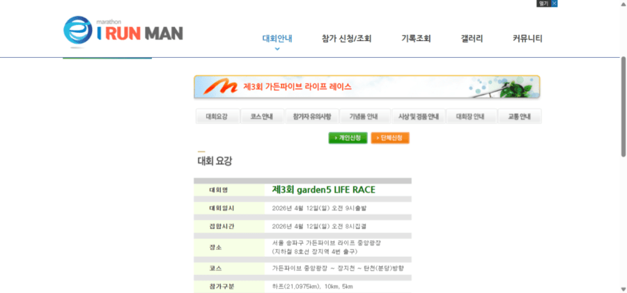The height and width of the screenshot is (293, 627).
Task: Click the 대회일시 row label
Action: [222, 208]
